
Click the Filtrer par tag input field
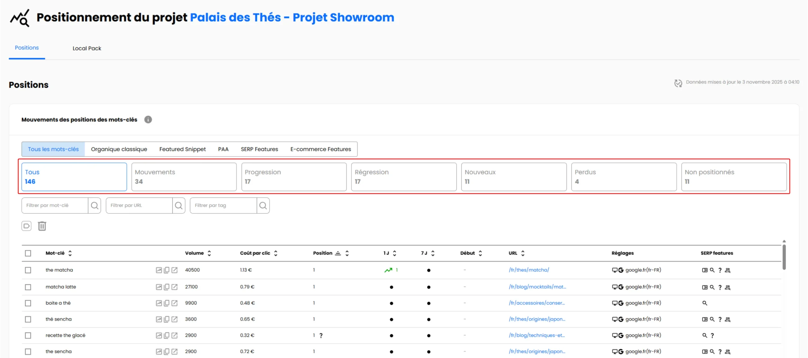tap(223, 206)
